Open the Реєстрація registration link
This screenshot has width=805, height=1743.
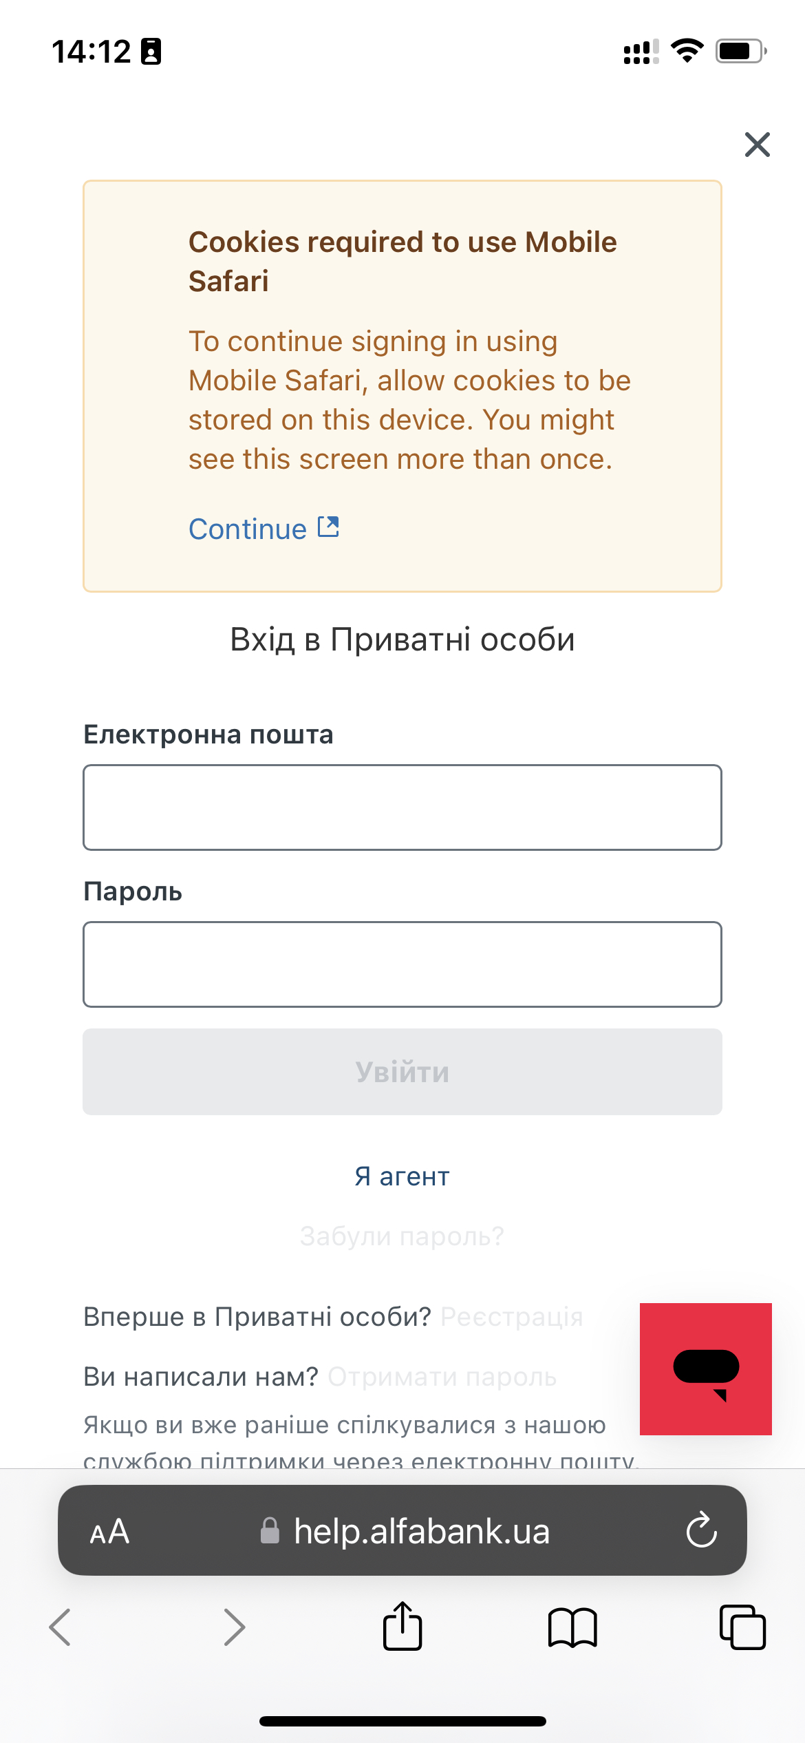coord(511,1317)
